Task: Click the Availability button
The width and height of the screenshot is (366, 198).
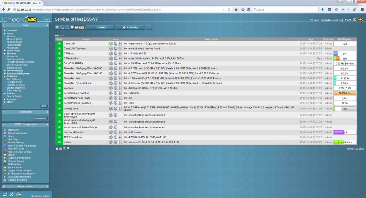Action: point(130,27)
